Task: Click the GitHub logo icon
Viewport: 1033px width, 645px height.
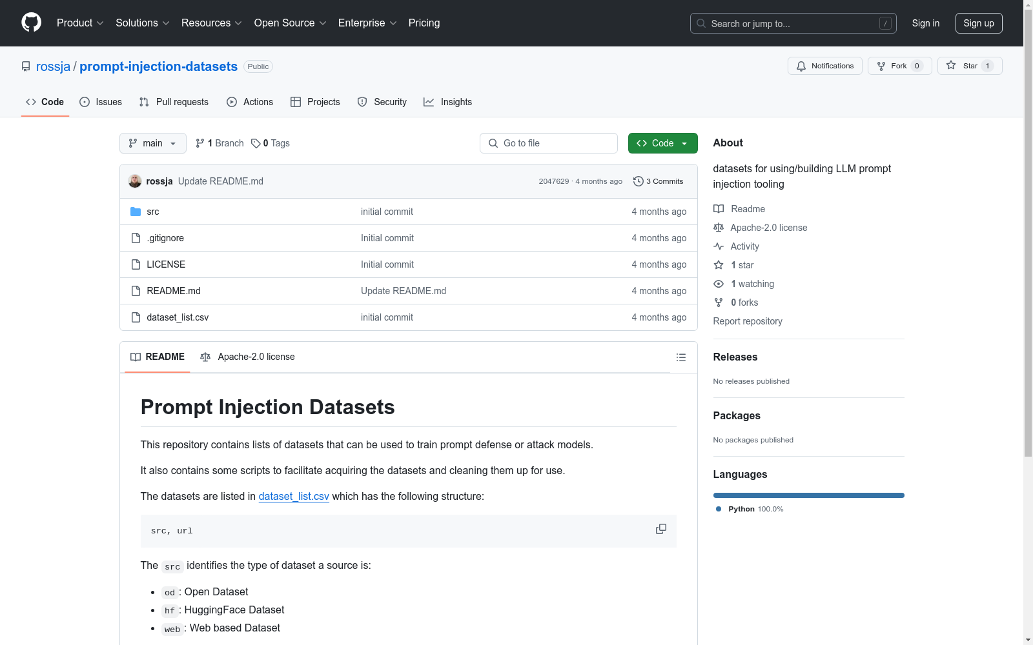Action: pos(31,23)
